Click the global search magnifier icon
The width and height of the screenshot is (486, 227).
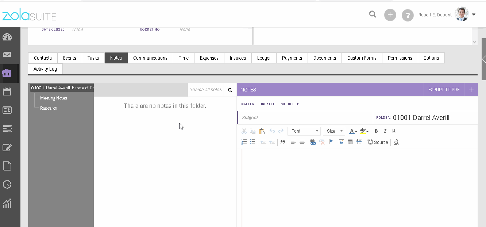tap(373, 15)
